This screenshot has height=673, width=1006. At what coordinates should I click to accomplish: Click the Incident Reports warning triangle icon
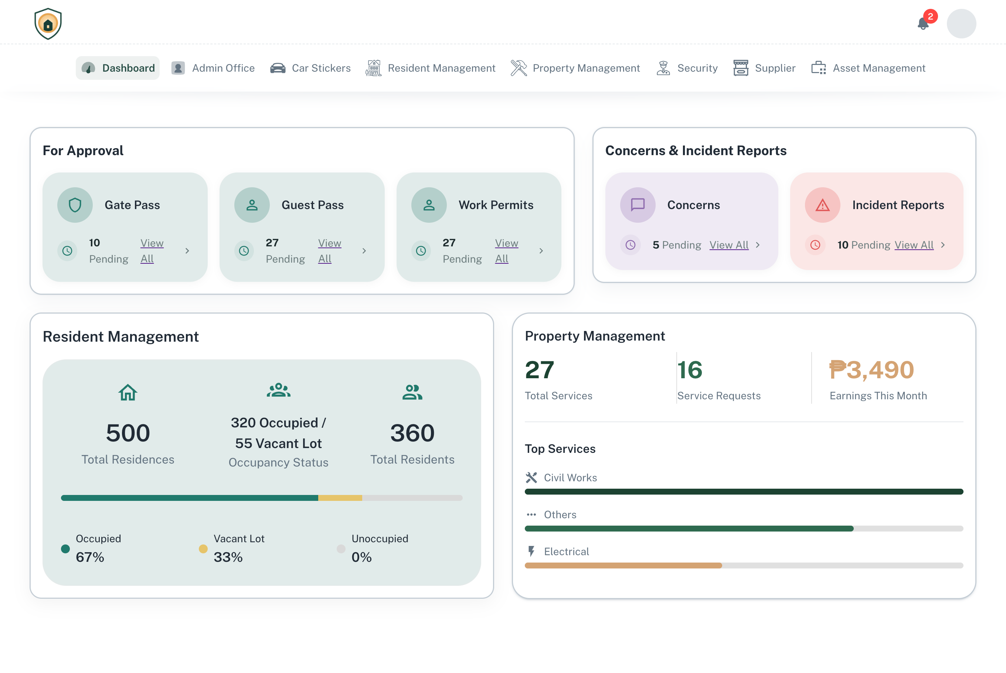point(822,205)
